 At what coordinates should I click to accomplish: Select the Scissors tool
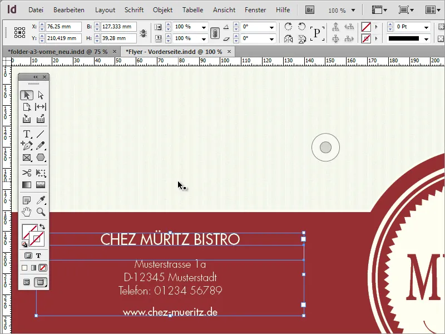tap(27, 173)
